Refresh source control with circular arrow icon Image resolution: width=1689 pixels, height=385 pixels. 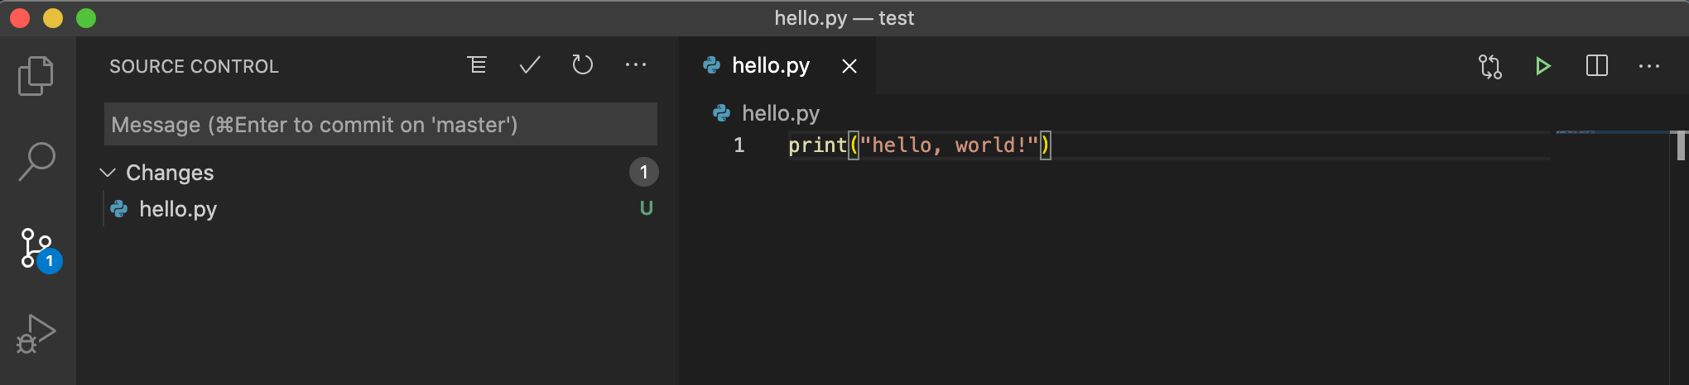pos(583,65)
